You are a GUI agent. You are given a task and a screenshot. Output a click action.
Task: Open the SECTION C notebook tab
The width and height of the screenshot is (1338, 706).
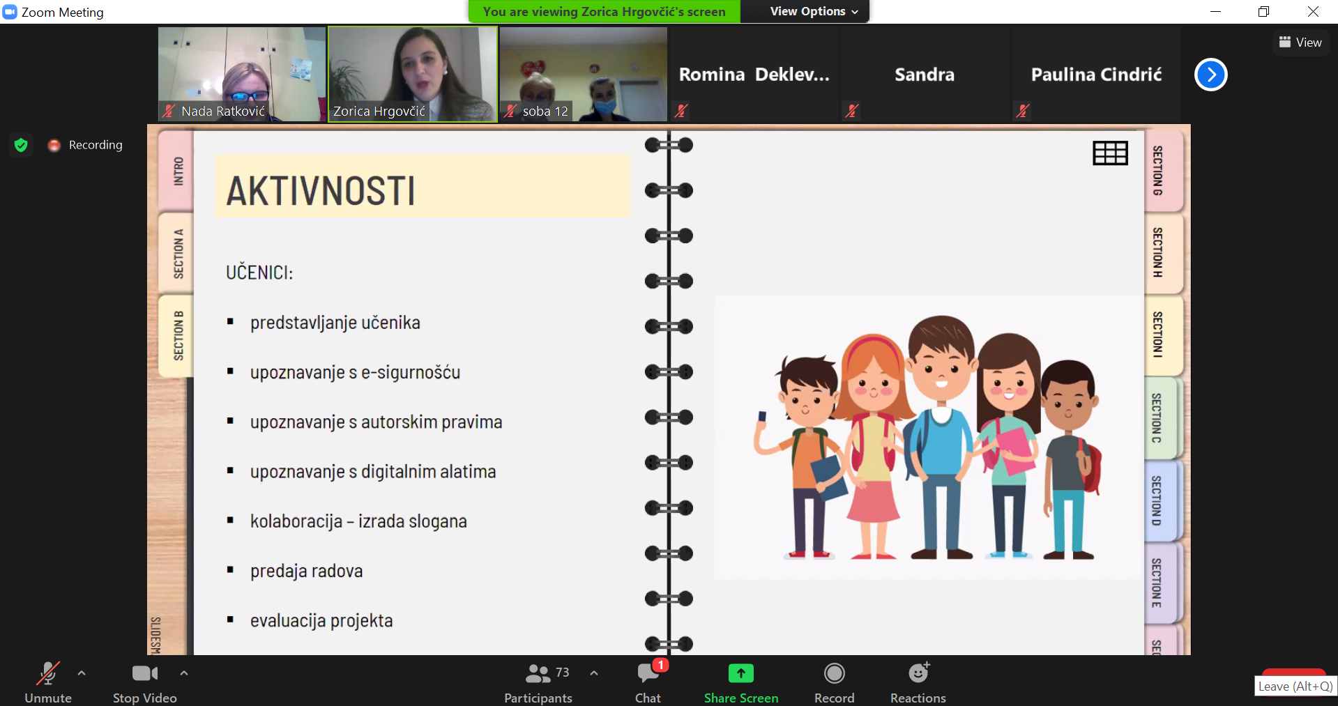1162,418
